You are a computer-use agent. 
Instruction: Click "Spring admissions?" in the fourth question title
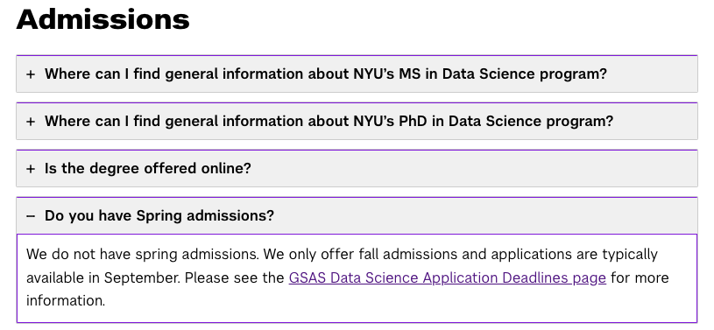tap(205, 215)
